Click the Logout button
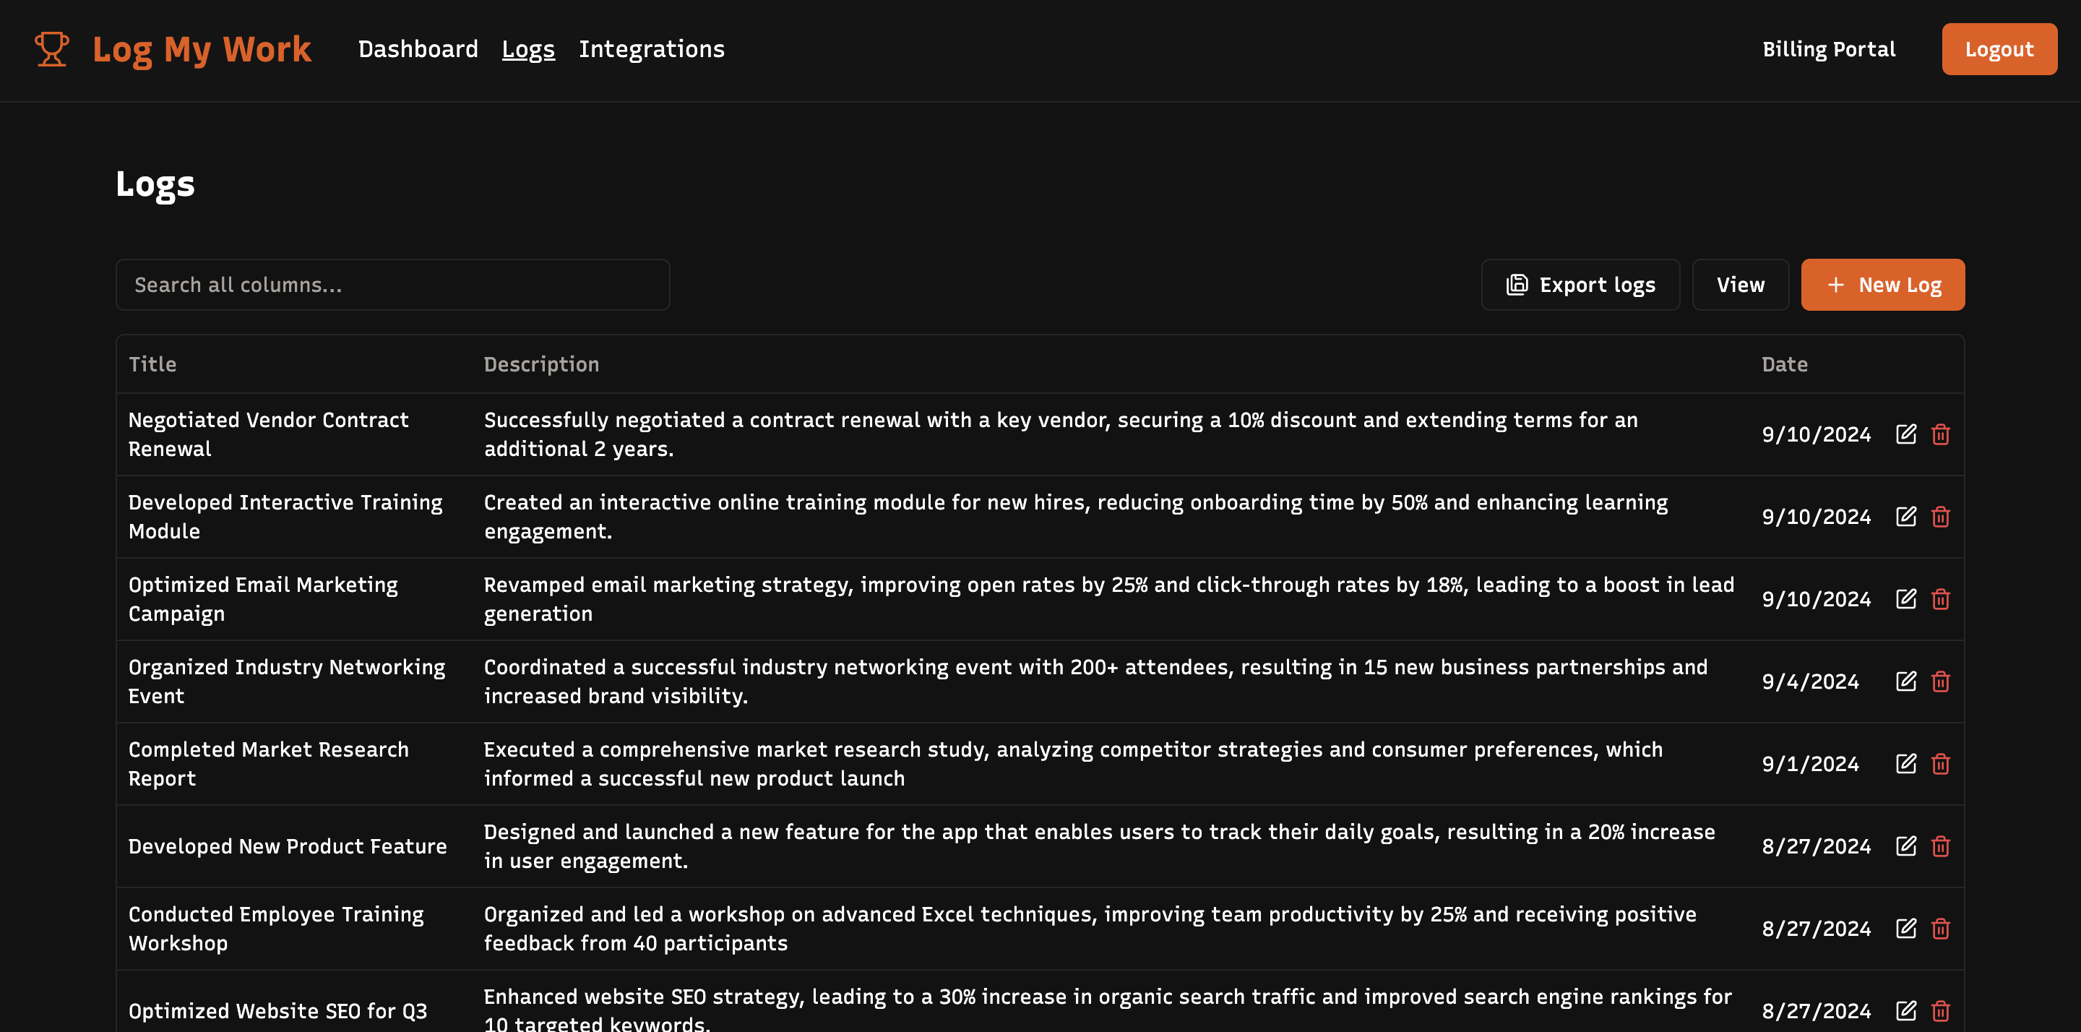Viewport: 2081px width, 1032px height. click(x=1999, y=49)
